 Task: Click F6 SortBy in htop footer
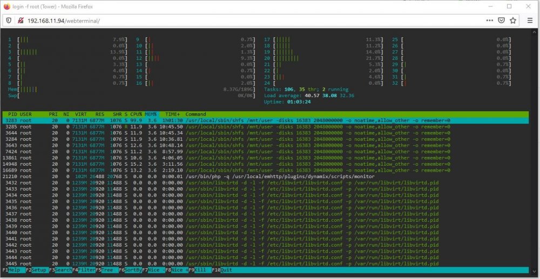[x=131, y=270]
